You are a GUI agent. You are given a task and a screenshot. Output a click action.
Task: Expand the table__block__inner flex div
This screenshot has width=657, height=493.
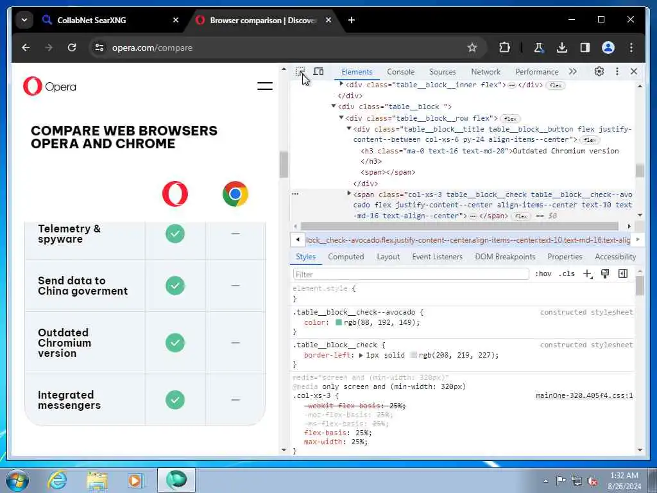click(341, 84)
